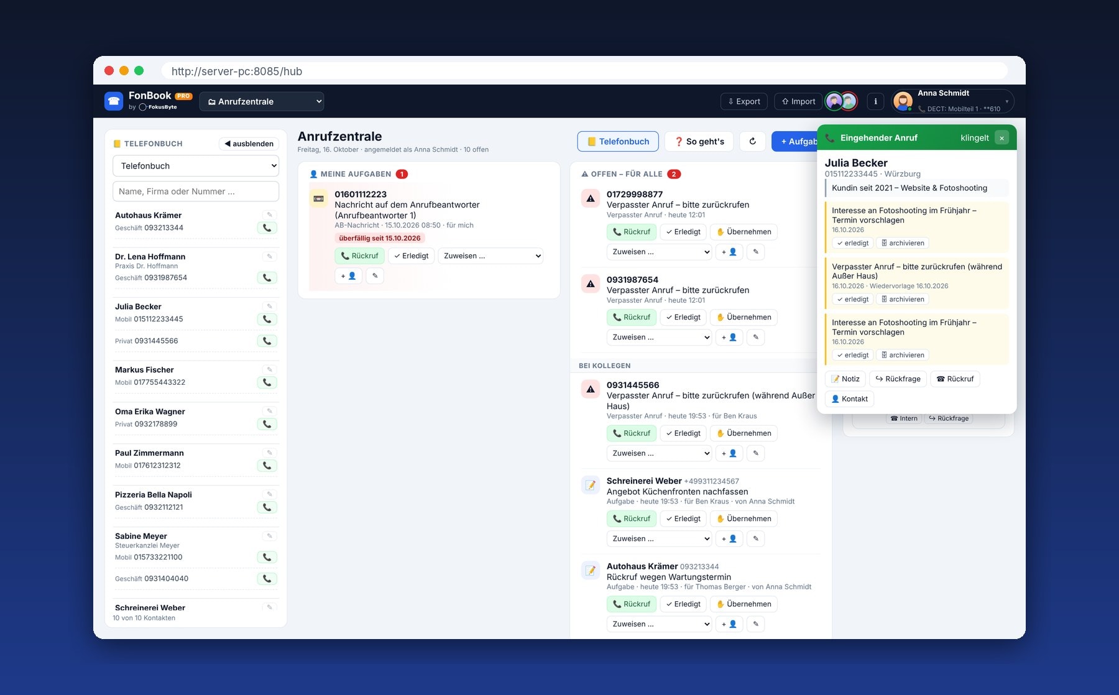Call Oma Erika Wagner phone icon
This screenshot has height=695, width=1119.
click(267, 425)
